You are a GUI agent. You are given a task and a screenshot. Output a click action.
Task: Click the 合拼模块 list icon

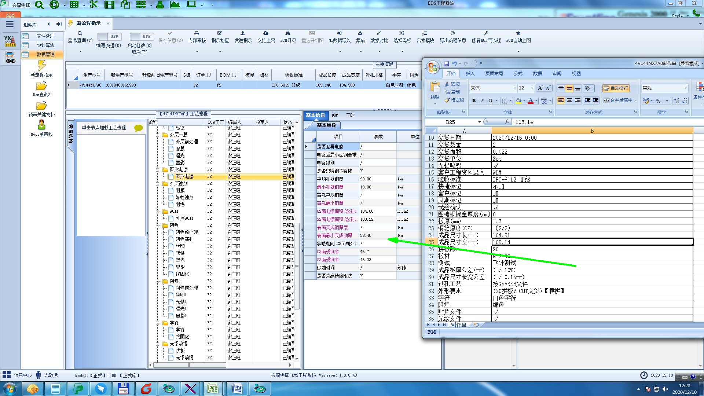pos(425,33)
